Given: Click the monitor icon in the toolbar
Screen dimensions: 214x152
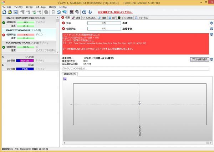Looking at the screenshot, I should tap(16, 12).
